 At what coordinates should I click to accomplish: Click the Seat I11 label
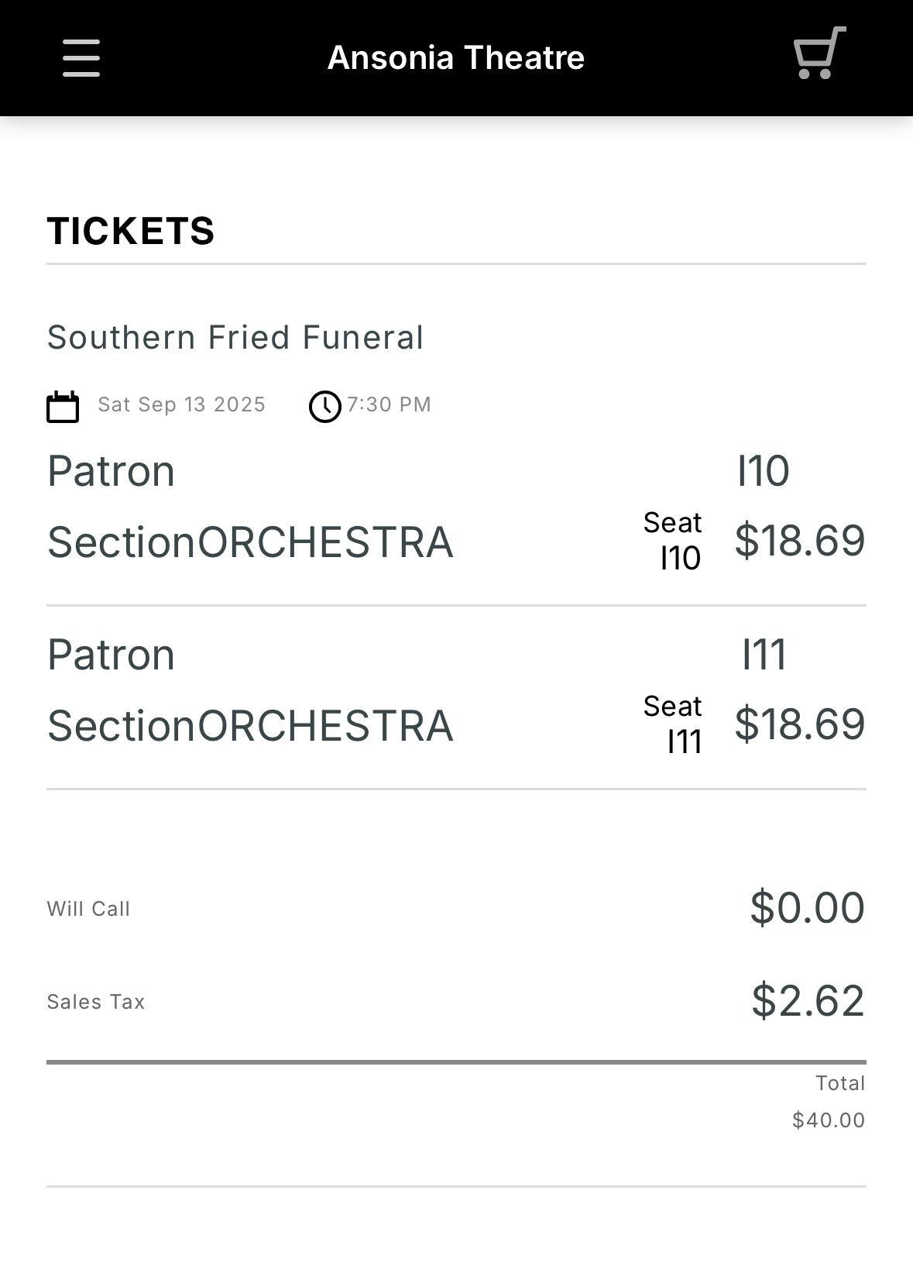tap(673, 724)
